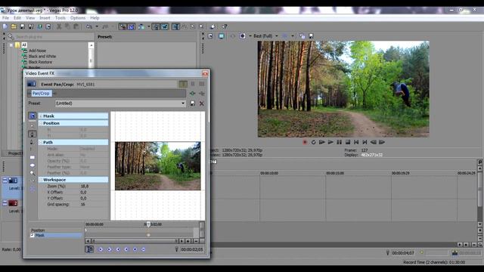Image resolution: width=484 pixels, height=272 pixels.
Task: Click the Cut scissors toolbar icon
Action: [59, 27]
